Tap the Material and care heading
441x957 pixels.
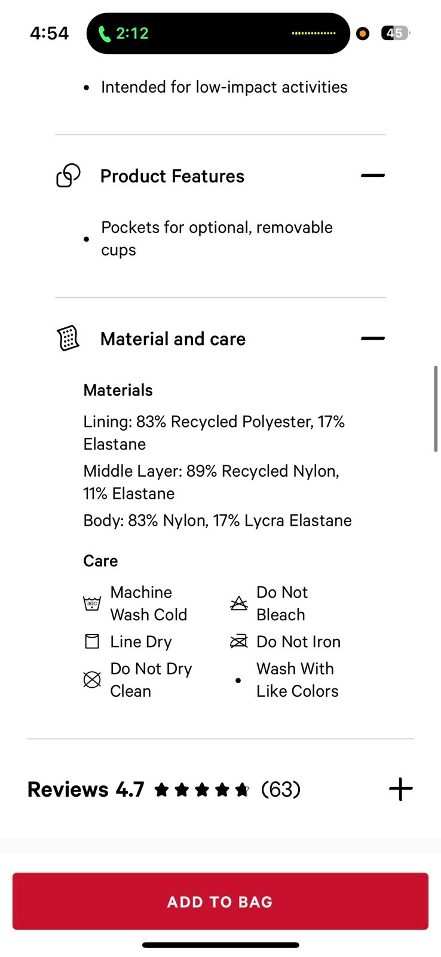[173, 339]
